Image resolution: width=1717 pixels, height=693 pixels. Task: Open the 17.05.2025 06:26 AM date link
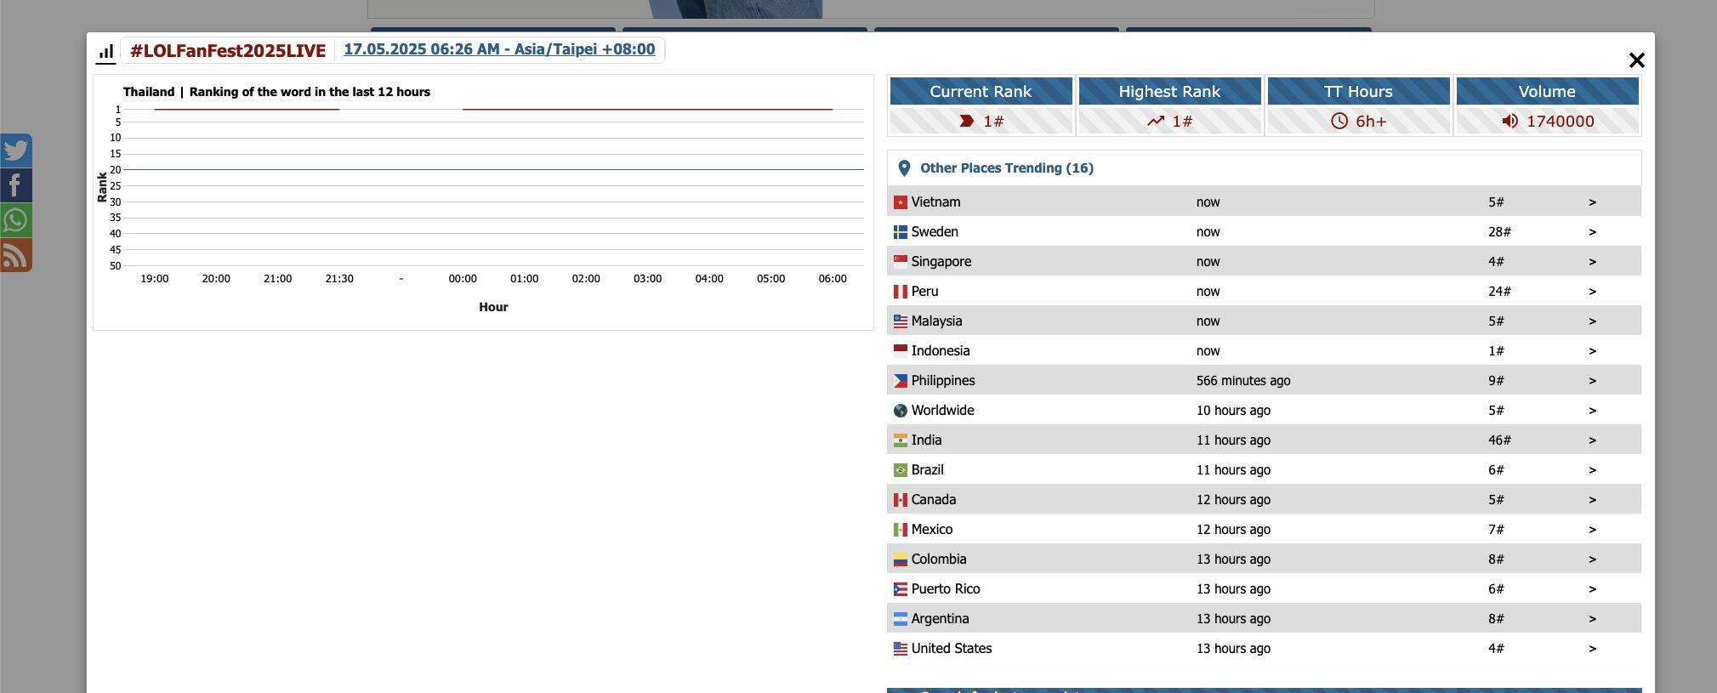pos(499,49)
